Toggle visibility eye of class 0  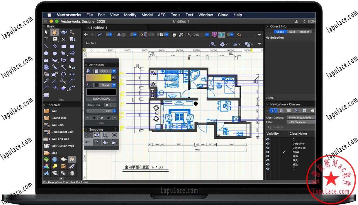point(268,140)
